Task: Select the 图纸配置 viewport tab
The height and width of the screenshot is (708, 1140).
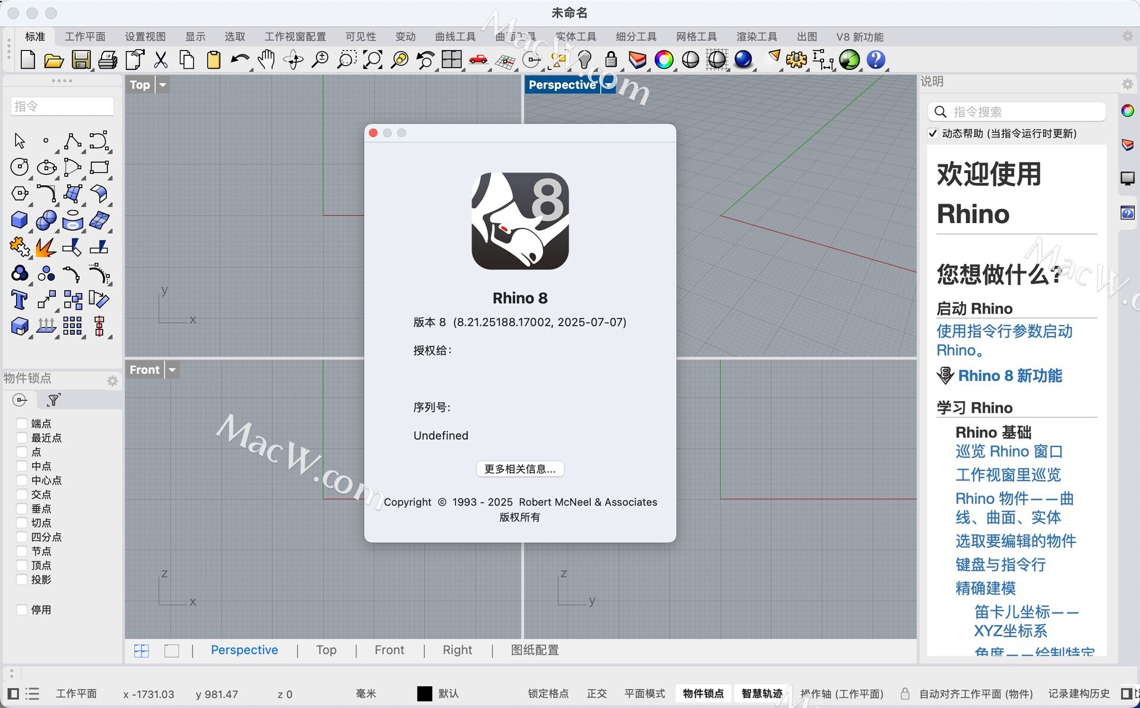Action: click(x=535, y=650)
